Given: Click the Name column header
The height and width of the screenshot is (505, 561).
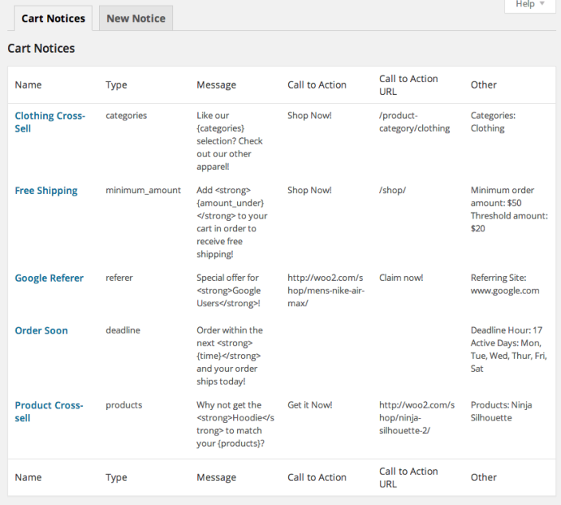Looking at the screenshot, I should pos(28,85).
